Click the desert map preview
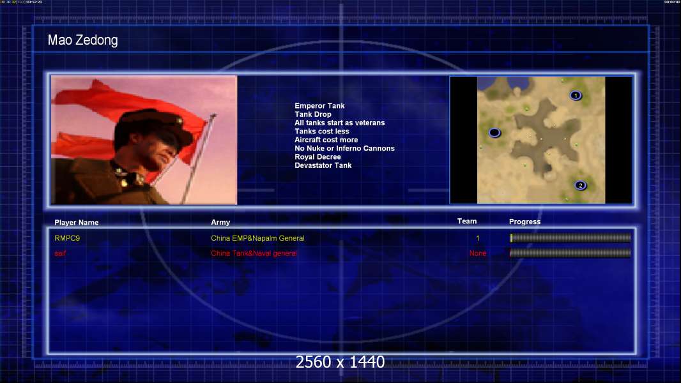Screen dimensions: 681x383 pos(540,140)
